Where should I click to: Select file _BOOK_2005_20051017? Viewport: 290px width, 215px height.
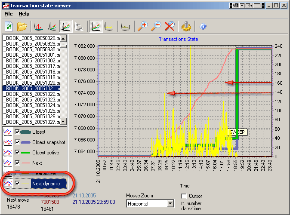pyautogui.click(x=31, y=66)
